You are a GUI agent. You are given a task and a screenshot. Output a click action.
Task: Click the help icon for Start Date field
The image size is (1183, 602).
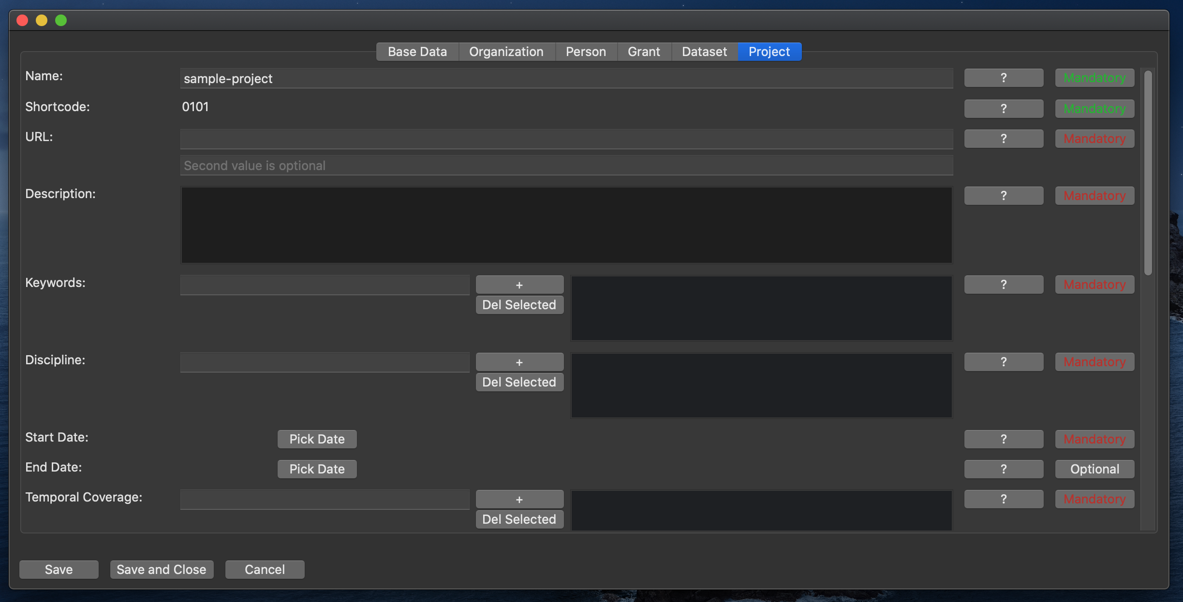click(x=1003, y=438)
